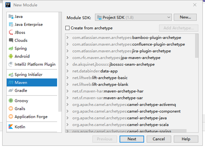Select lift-archetype-blank row text

[100, 84]
